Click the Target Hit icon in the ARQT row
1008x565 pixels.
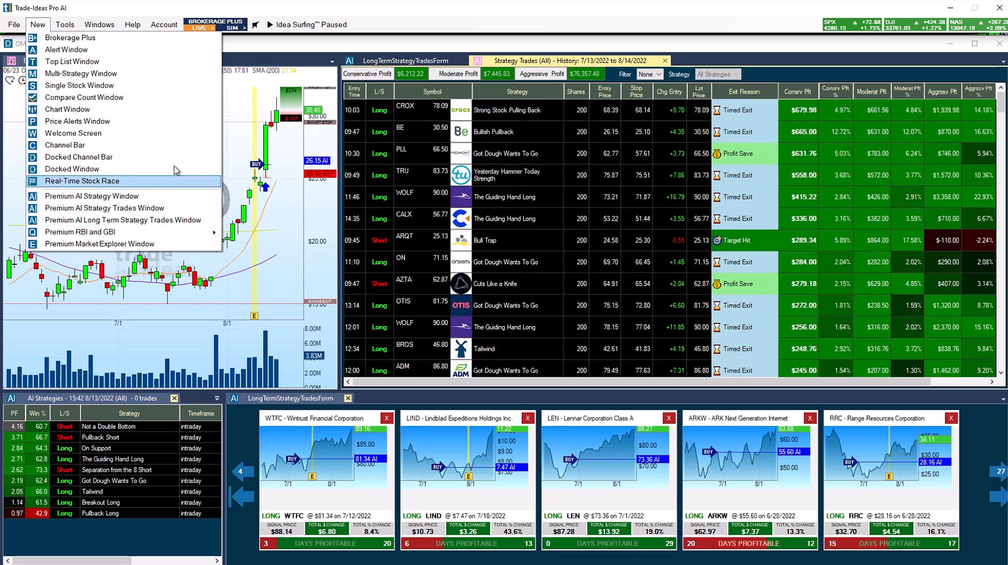click(716, 240)
